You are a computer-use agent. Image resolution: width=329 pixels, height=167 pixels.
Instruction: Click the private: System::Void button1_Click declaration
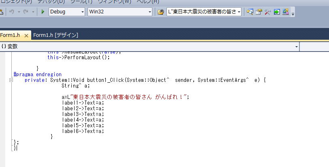click(x=145, y=80)
